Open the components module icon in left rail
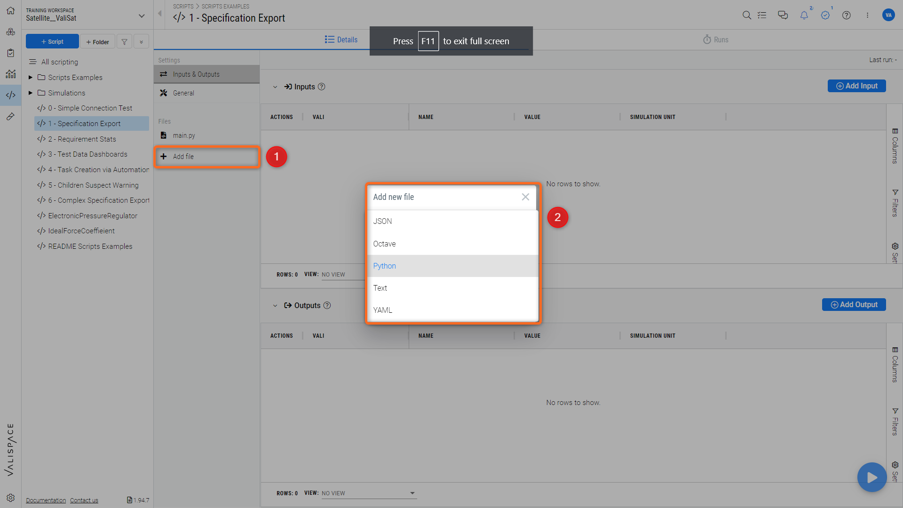The height and width of the screenshot is (508, 903). coord(10,32)
